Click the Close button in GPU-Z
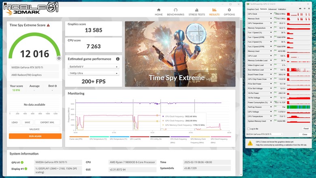Image resolution: width=316 pixels, height=178 pixels. point(305,134)
